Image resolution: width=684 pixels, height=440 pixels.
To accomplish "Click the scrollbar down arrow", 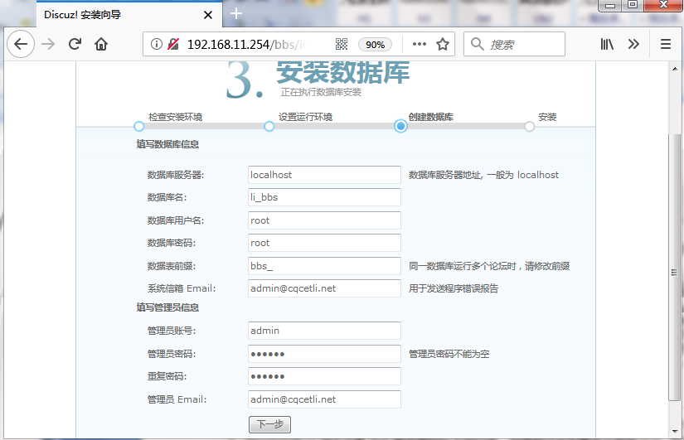I will (674, 432).
